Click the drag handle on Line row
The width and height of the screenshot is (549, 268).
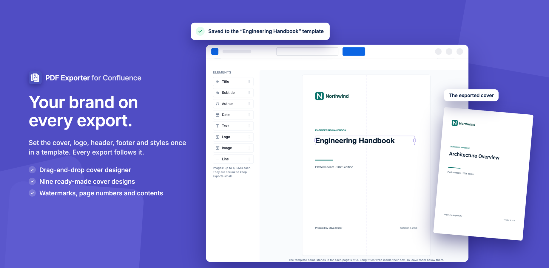coord(249,159)
